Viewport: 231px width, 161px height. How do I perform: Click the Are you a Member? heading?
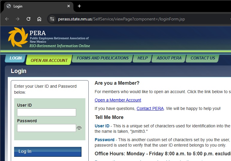click(x=117, y=83)
